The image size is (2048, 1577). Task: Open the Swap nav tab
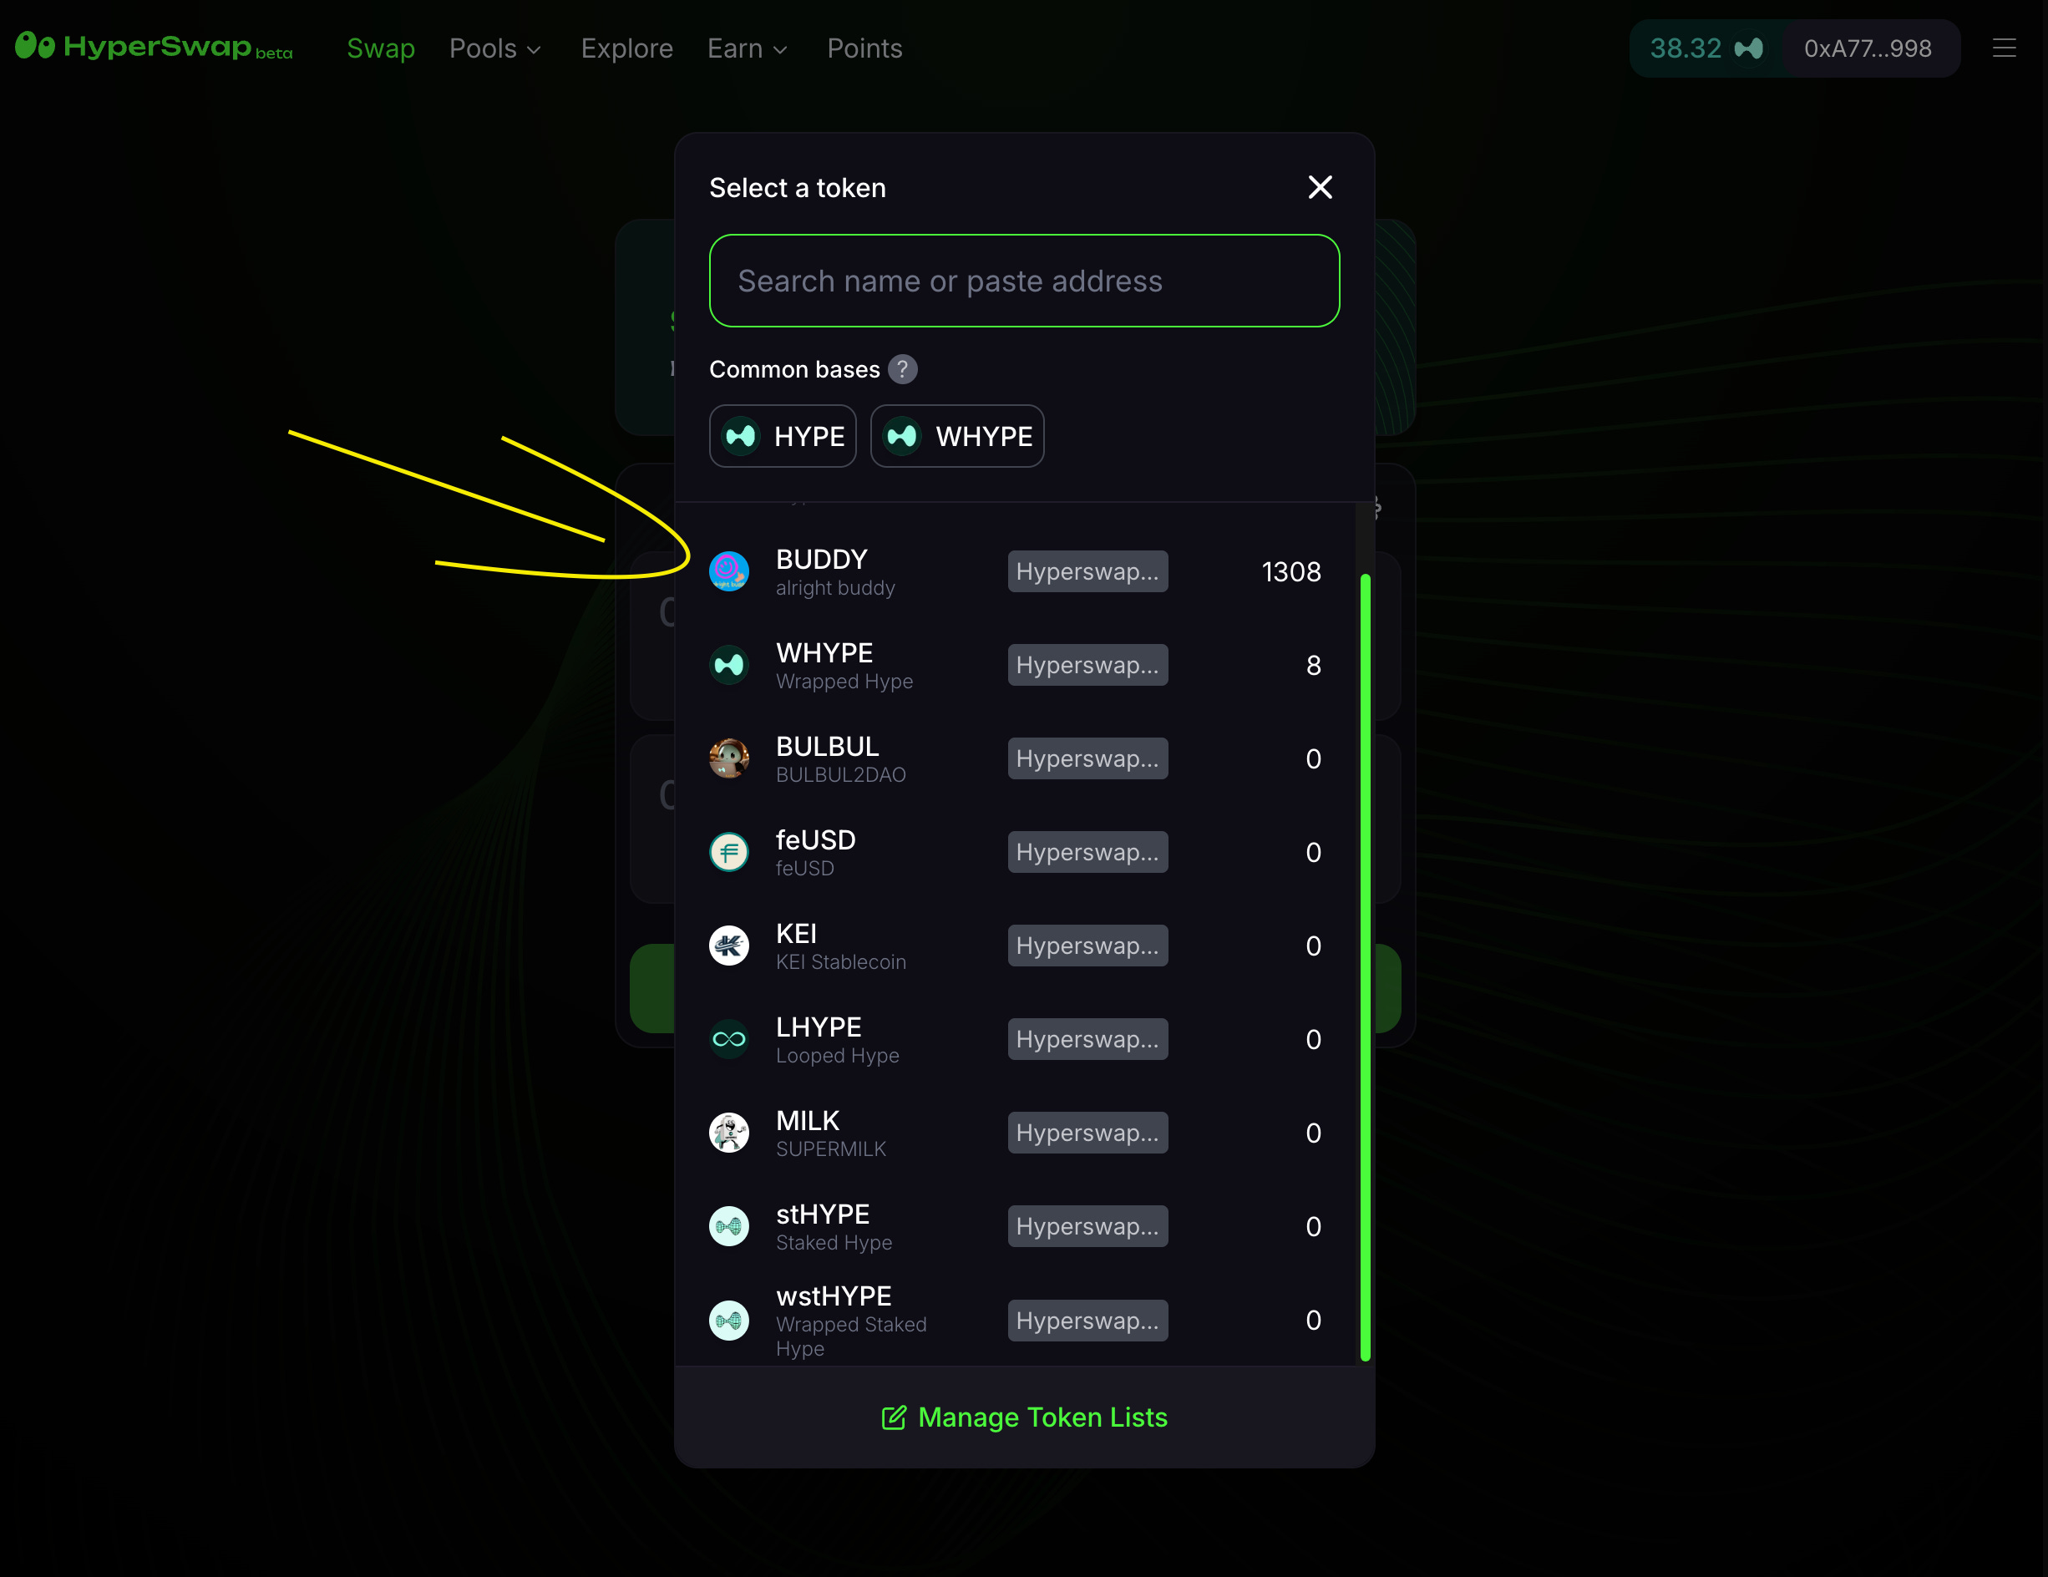pyautogui.click(x=381, y=48)
